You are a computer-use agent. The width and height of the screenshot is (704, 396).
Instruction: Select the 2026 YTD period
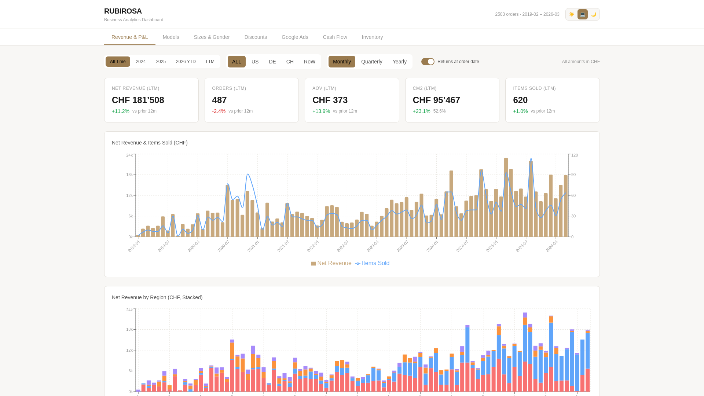click(x=186, y=62)
